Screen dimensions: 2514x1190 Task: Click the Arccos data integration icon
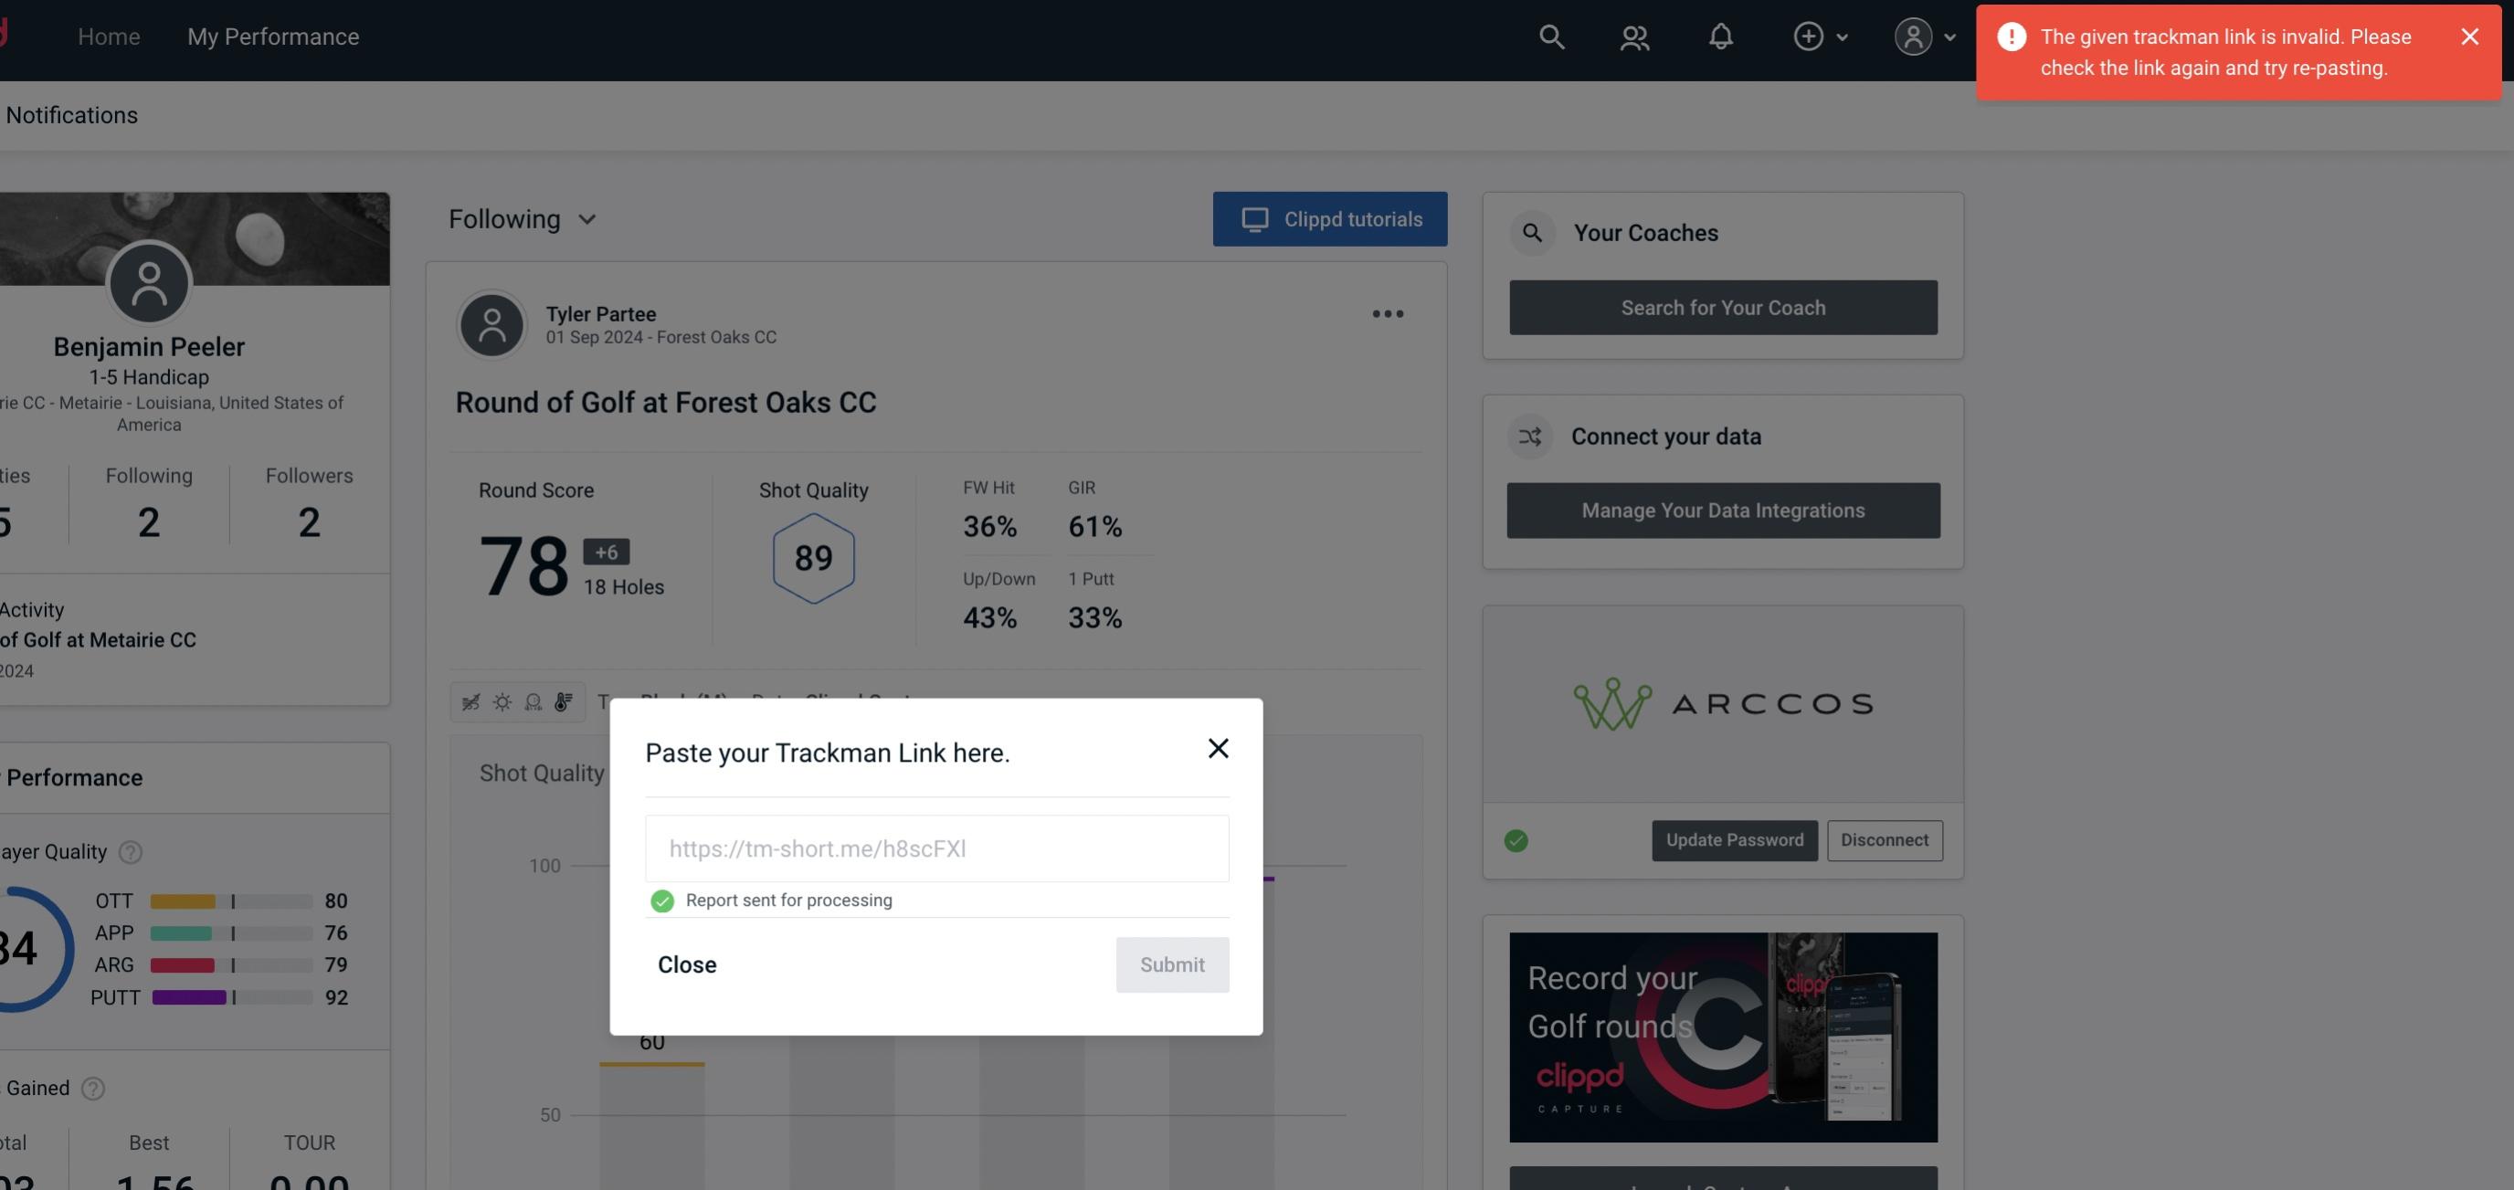[x=1724, y=702]
